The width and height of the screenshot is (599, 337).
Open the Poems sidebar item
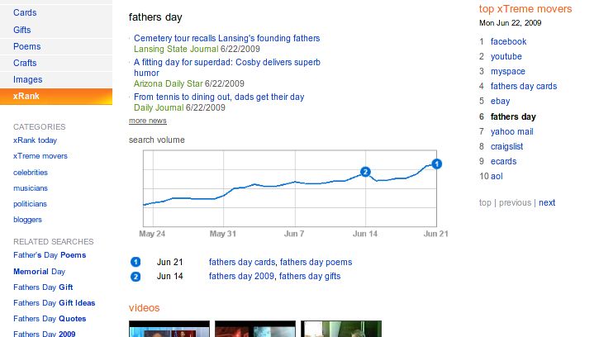(26, 46)
